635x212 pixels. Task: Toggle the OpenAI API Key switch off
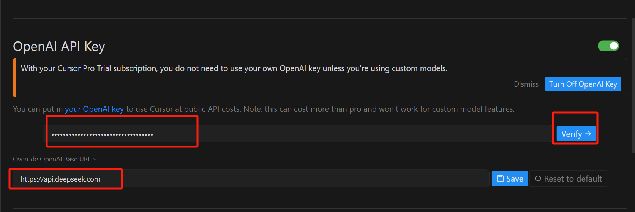608,46
